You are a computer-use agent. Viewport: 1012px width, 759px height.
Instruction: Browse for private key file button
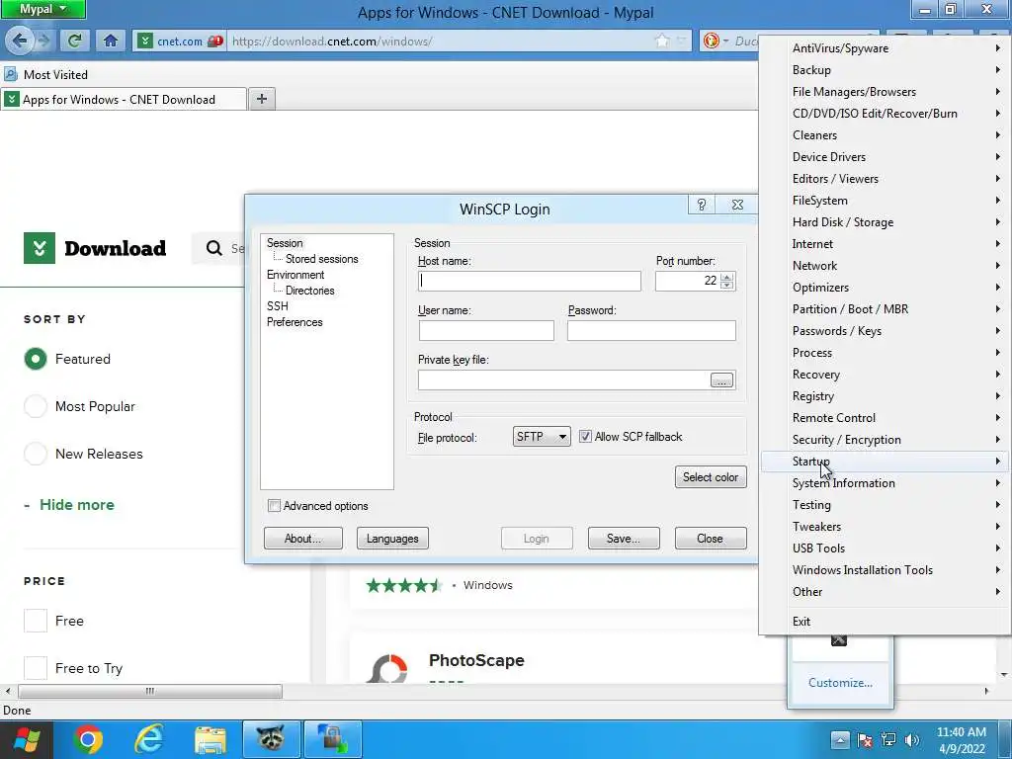(721, 380)
